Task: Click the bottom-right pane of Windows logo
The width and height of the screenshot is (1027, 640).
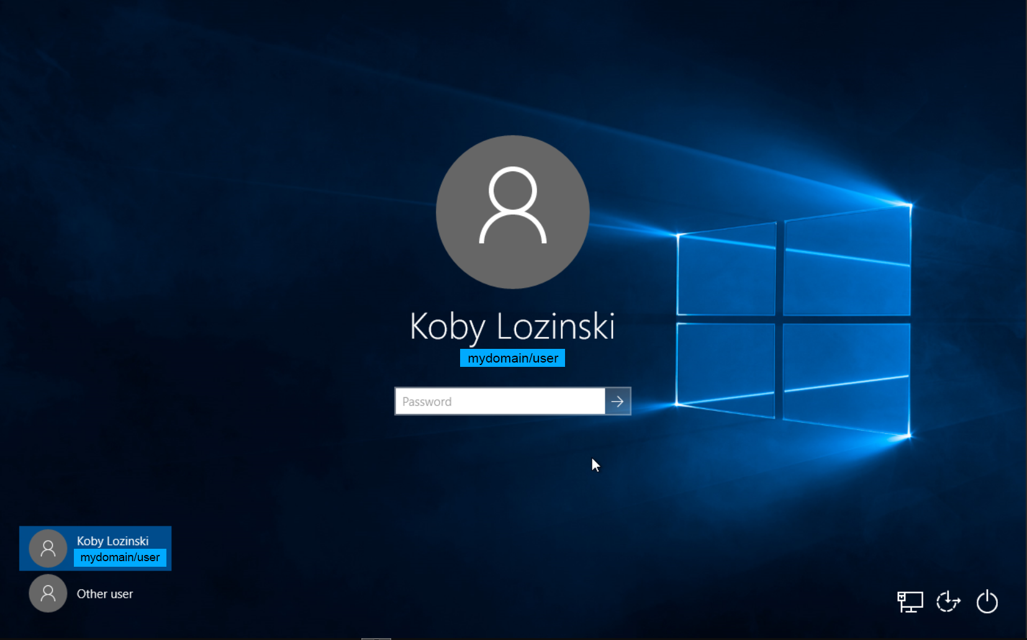Action: (846, 376)
